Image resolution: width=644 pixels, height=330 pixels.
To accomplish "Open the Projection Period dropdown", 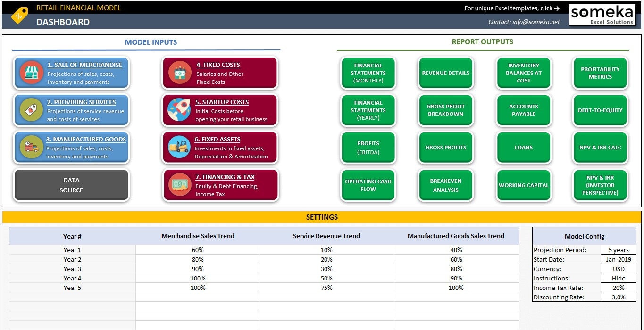I will coord(618,250).
